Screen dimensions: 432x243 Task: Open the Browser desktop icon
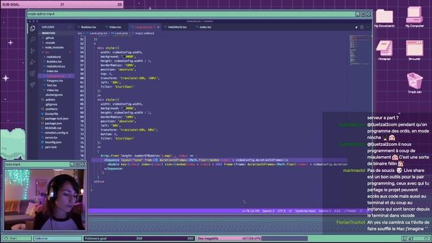(x=414, y=51)
